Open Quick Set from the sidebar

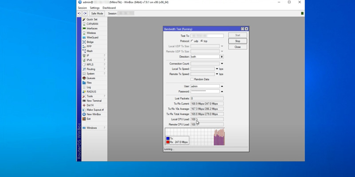point(92,19)
